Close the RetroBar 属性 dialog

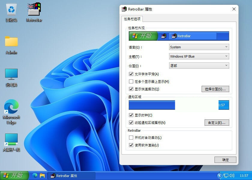[x=234, y=9]
